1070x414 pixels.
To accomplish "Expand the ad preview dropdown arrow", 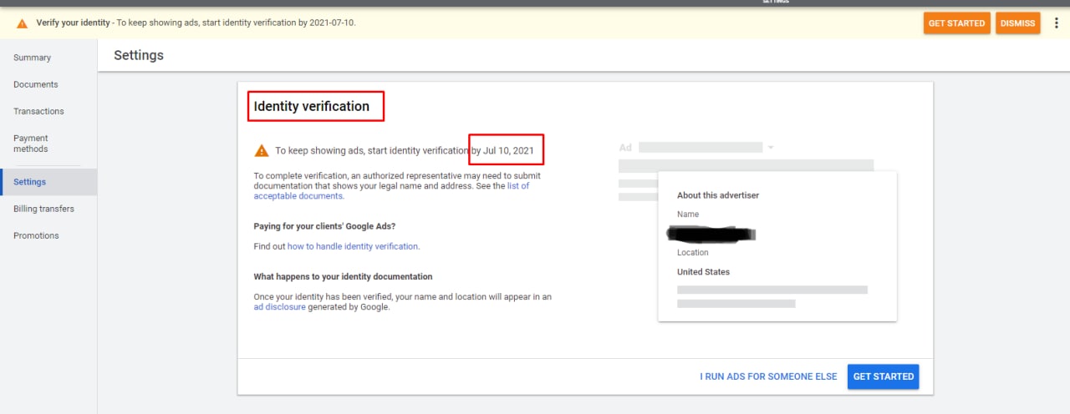I will (770, 148).
